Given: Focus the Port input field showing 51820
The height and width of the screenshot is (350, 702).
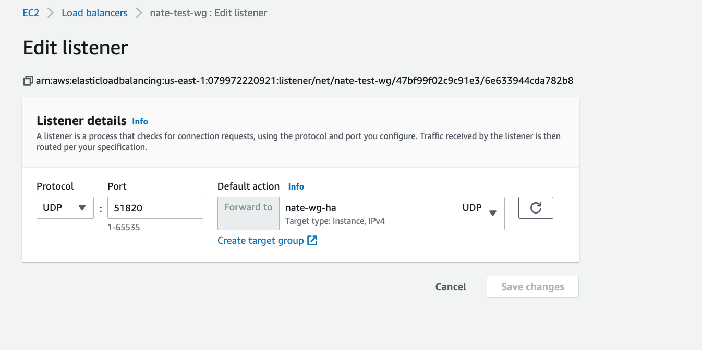Looking at the screenshot, I should pyautogui.click(x=155, y=208).
